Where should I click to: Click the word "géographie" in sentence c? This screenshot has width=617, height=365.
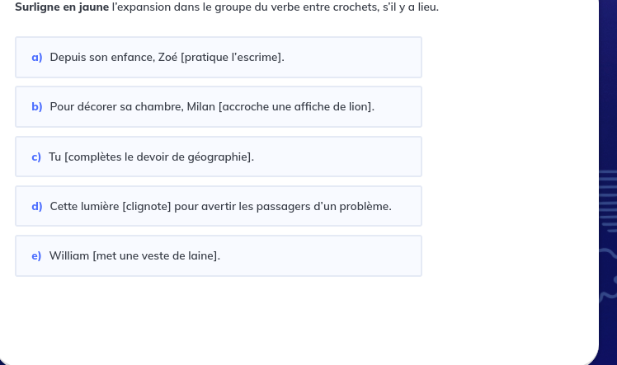tap(218, 157)
